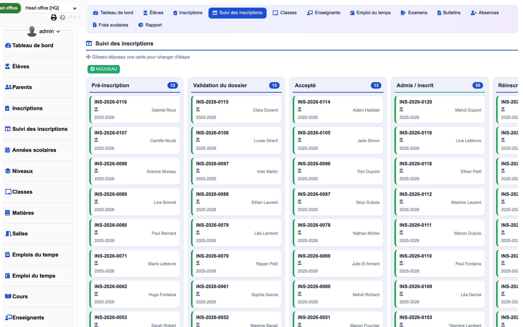Click the student icon on card INS-2026-0115
This screenshot has width=523, height=327.
(198, 109)
